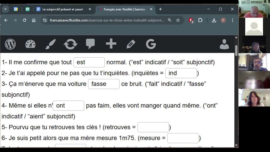Open the user account silhouette icon

tap(224, 44)
